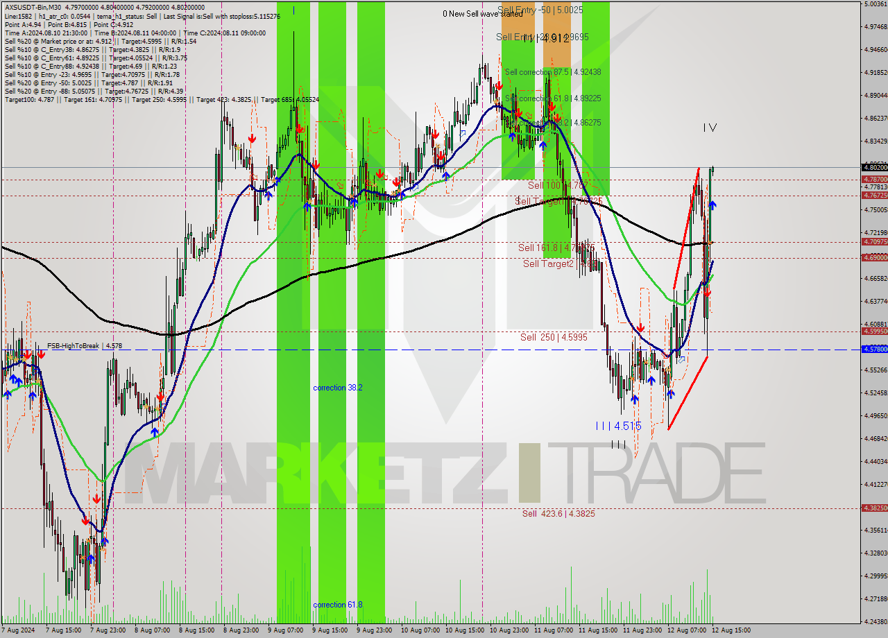This screenshot has height=638, width=888.
Task: Click the current price tag 4.80200
Action: (874, 167)
